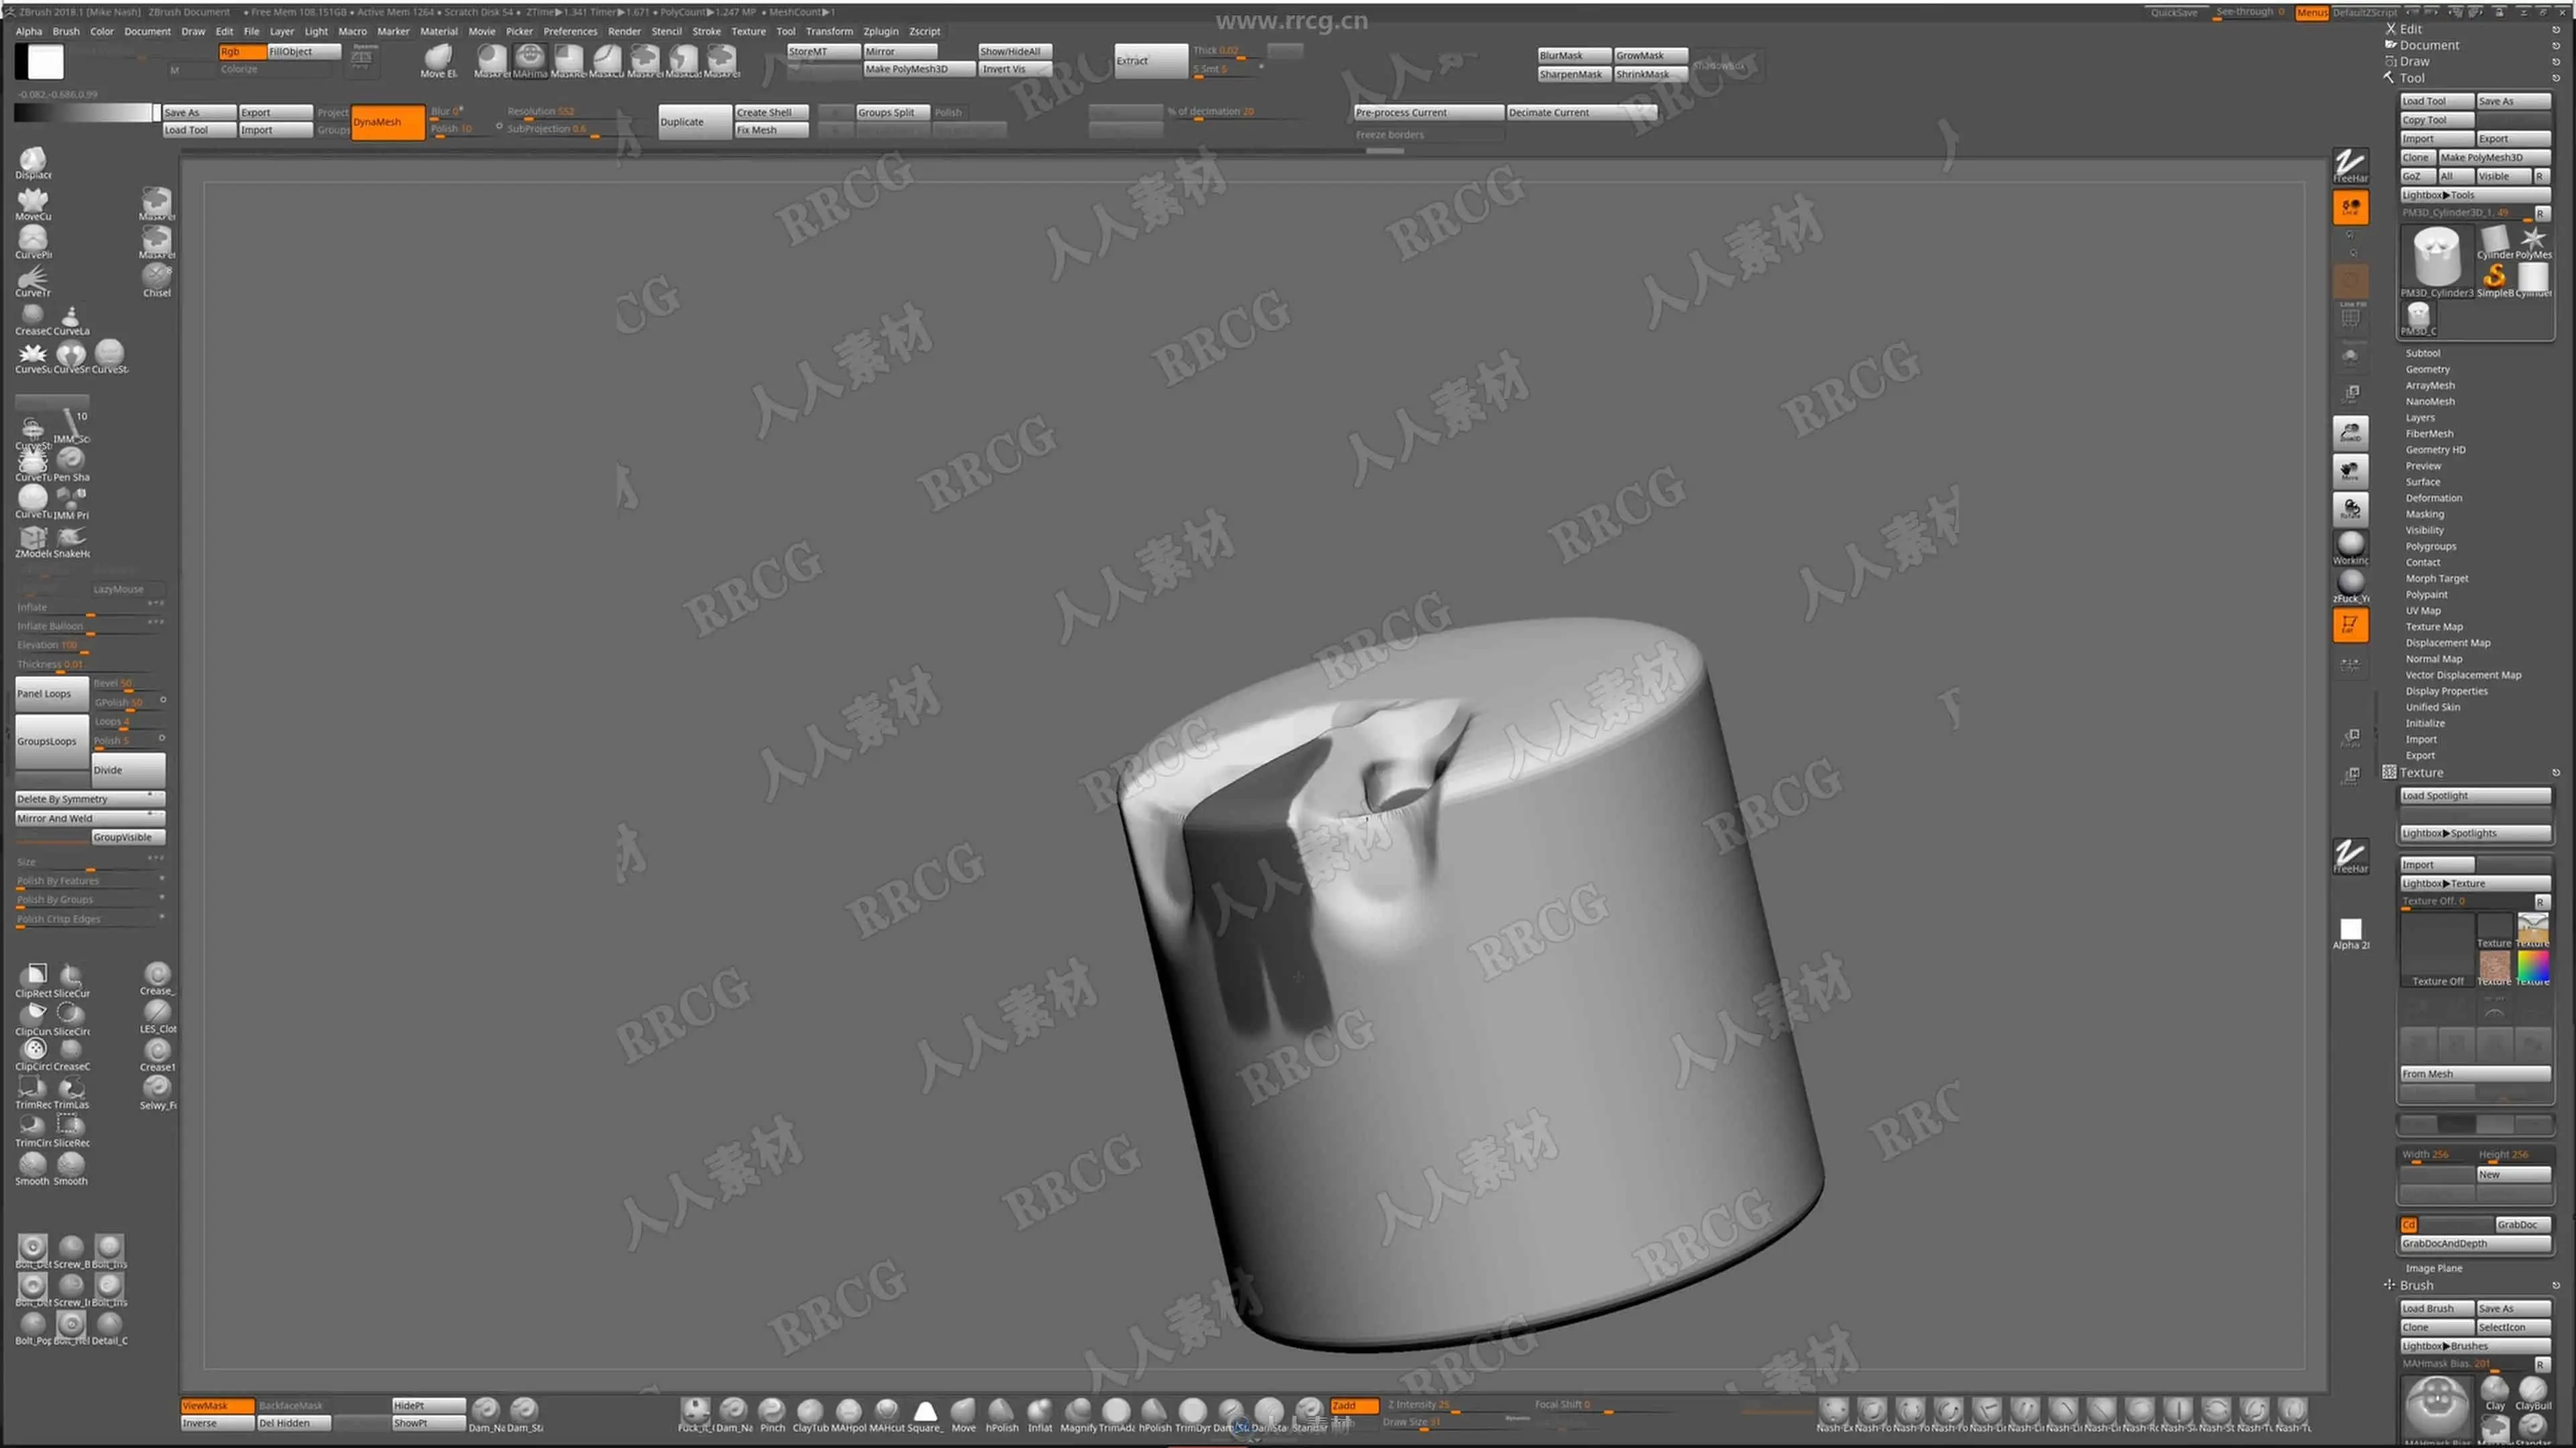Open the Zplugin menu
The width and height of the screenshot is (2576, 1448).
[x=880, y=31]
